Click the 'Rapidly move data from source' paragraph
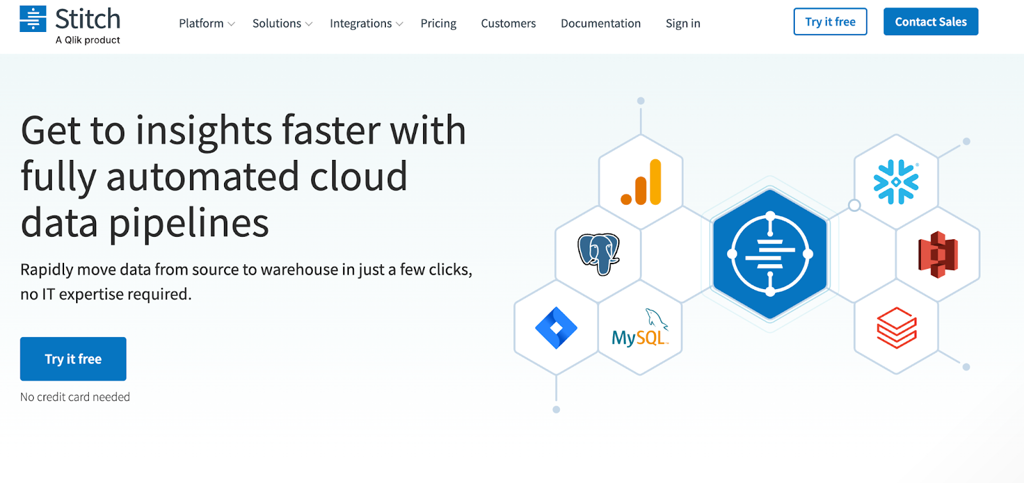 point(246,281)
